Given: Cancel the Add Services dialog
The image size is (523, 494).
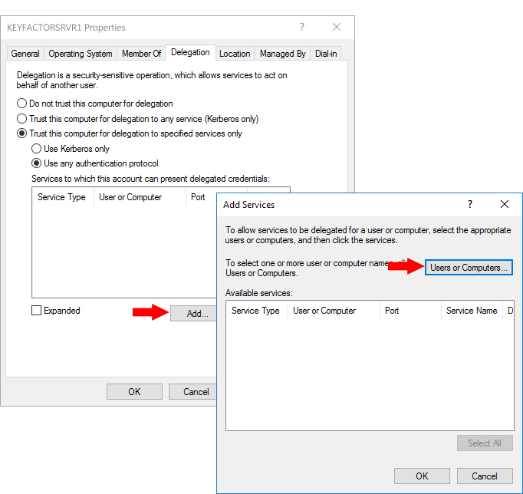Looking at the screenshot, I should coord(484,476).
